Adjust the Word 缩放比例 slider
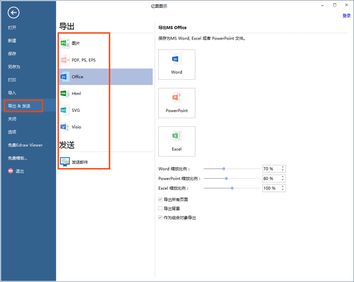This screenshot has width=354, height=282. [x=224, y=168]
